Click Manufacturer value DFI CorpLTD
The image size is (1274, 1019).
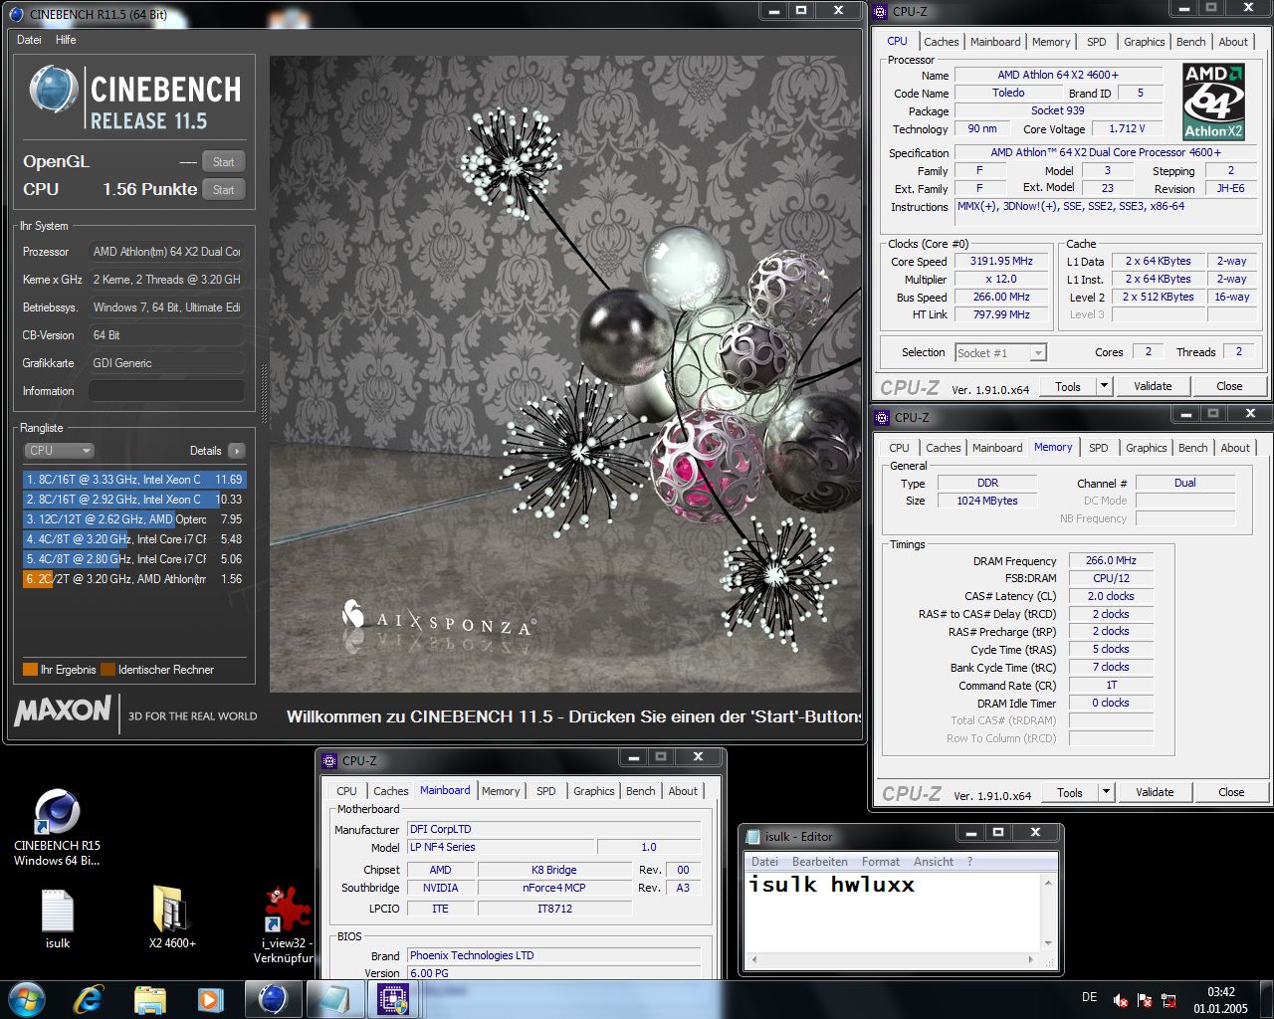click(554, 829)
